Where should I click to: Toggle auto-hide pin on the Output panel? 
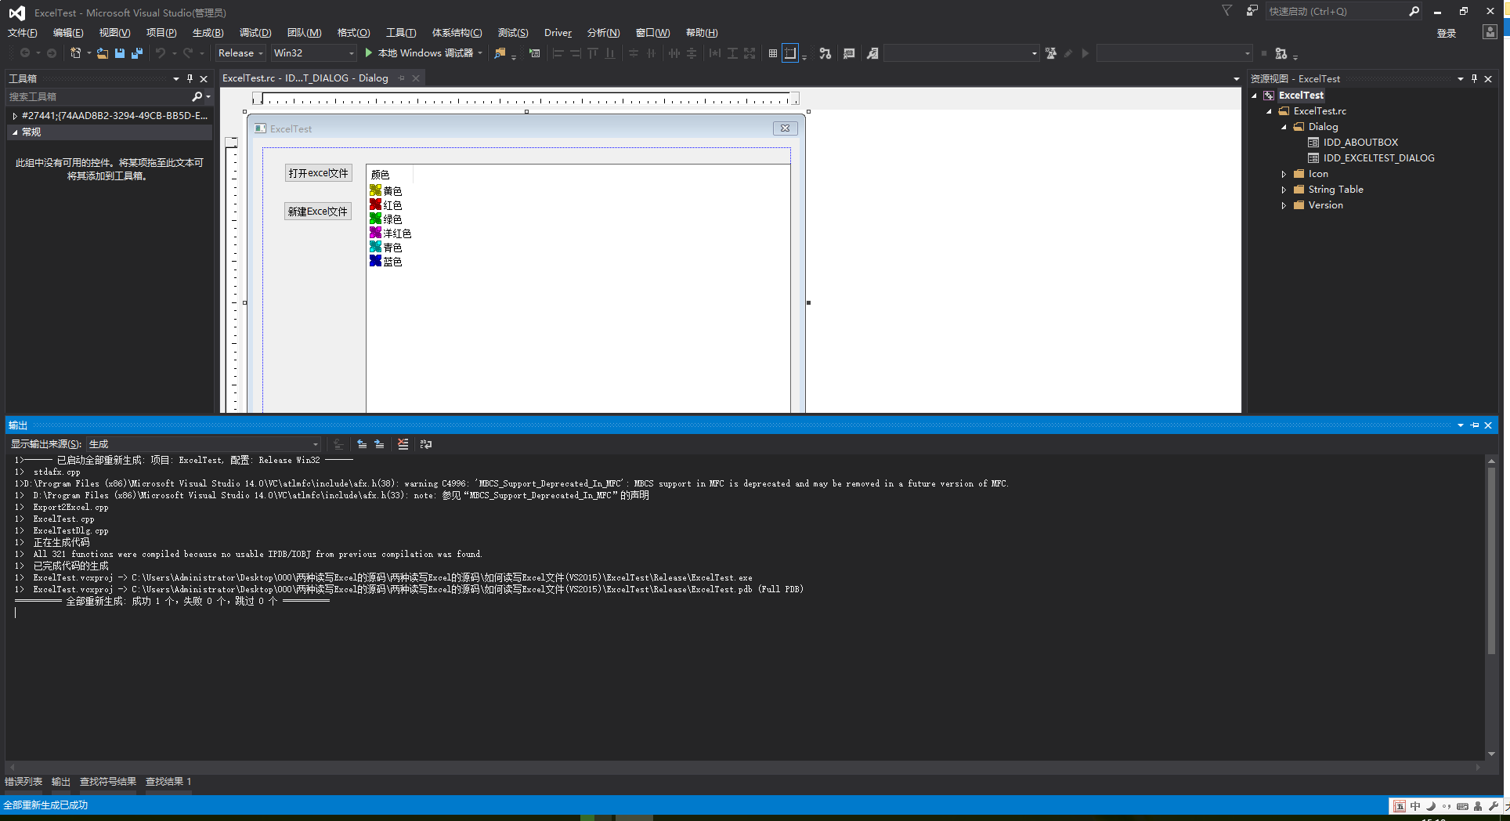(x=1475, y=425)
